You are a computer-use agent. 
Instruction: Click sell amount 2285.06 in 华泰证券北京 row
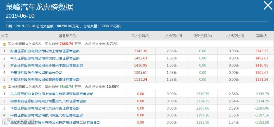203,108
